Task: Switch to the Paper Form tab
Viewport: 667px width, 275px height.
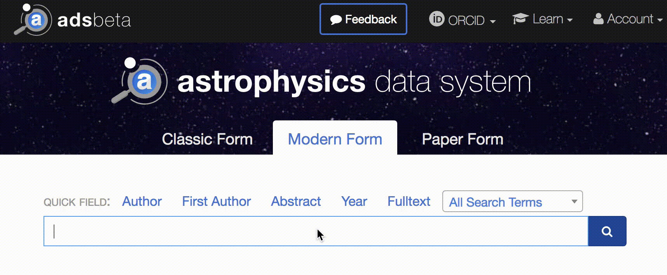Action: pyautogui.click(x=462, y=139)
